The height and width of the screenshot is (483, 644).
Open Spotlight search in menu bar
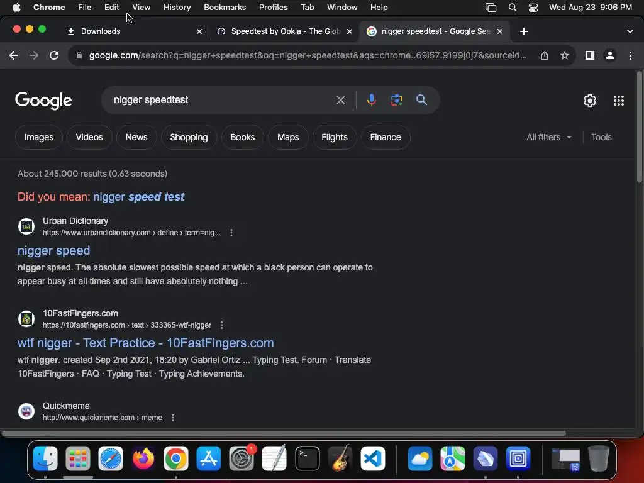(x=513, y=8)
